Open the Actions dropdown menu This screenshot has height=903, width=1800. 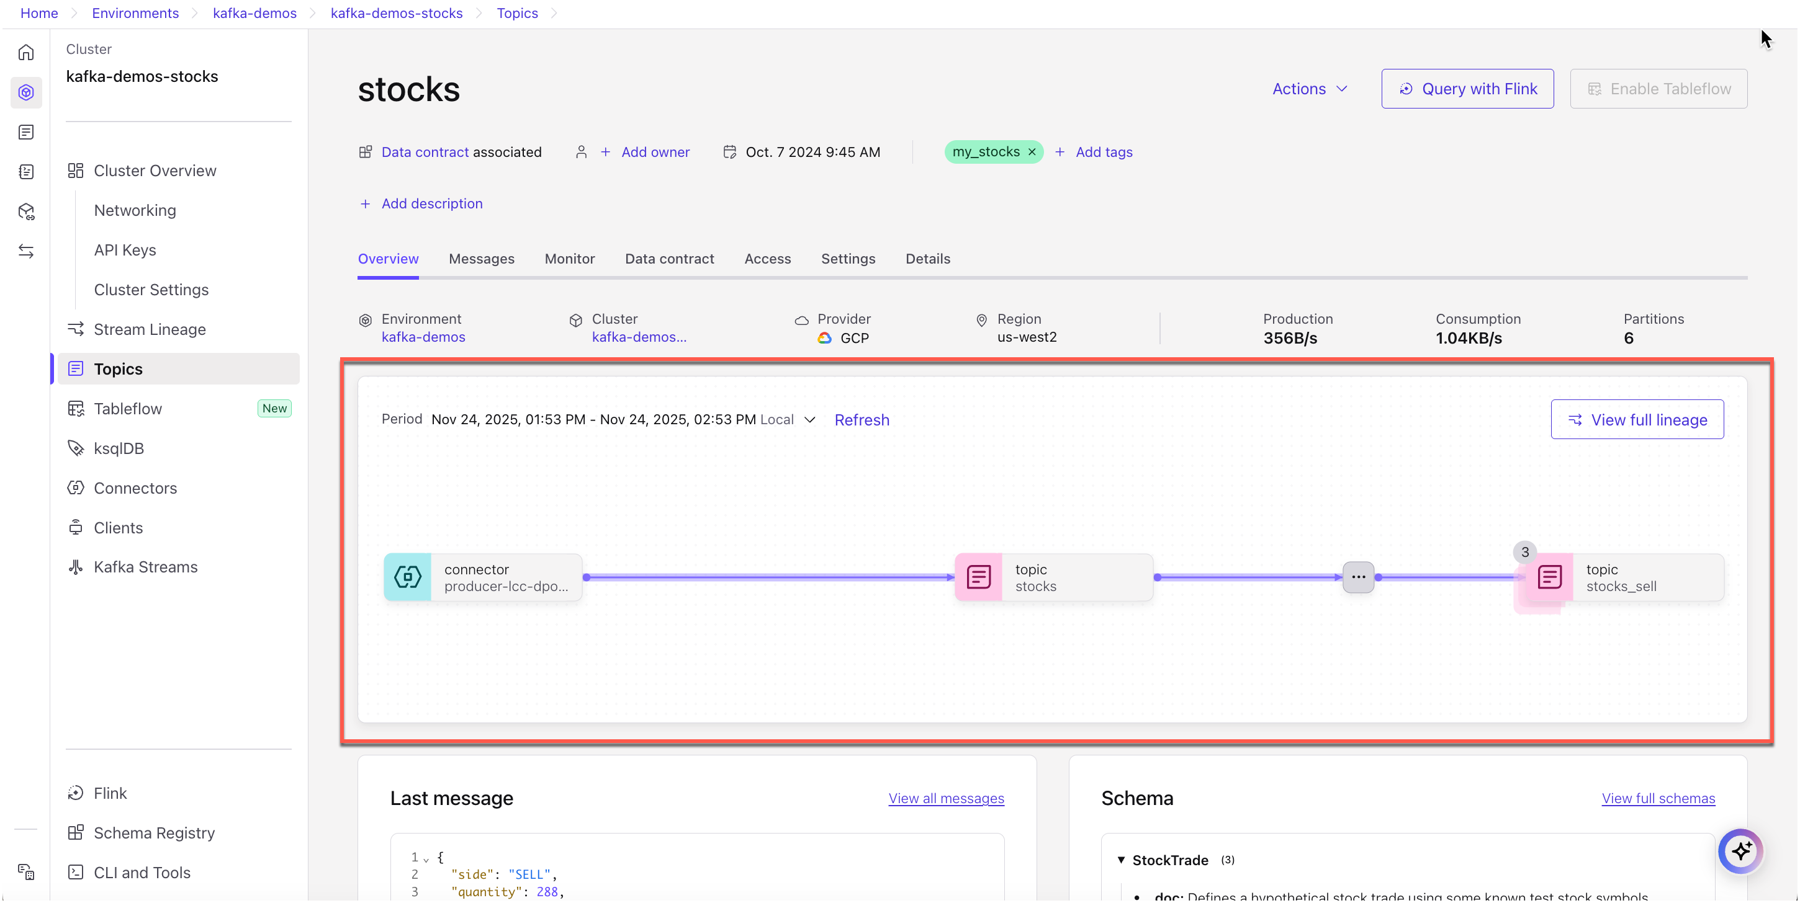[1310, 89]
